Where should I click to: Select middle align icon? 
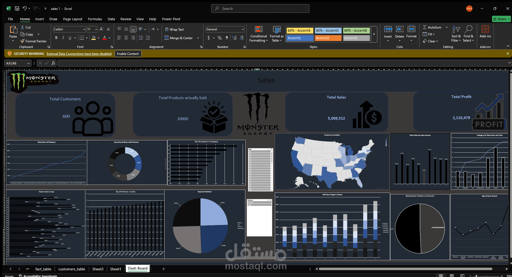click(x=126, y=29)
